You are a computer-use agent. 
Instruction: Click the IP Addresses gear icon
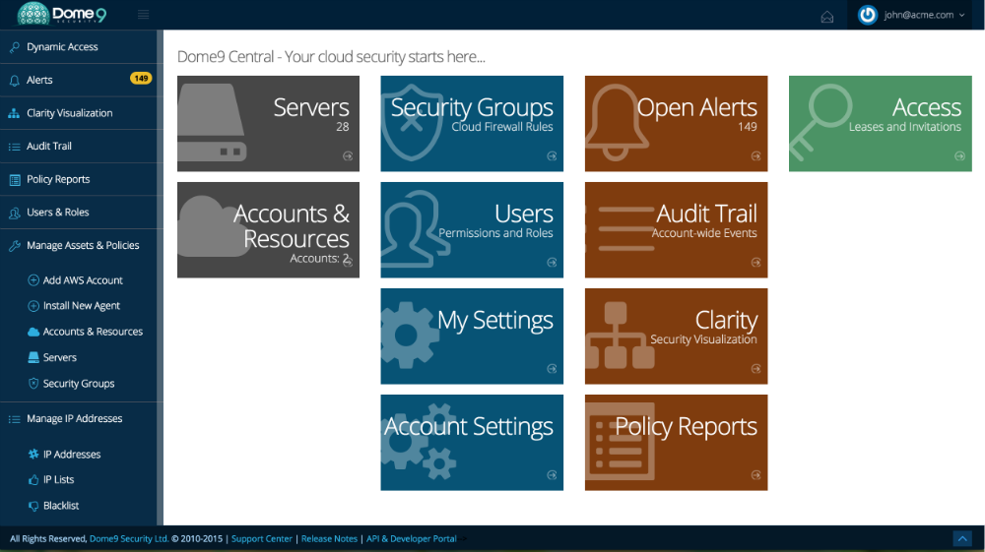(x=33, y=454)
